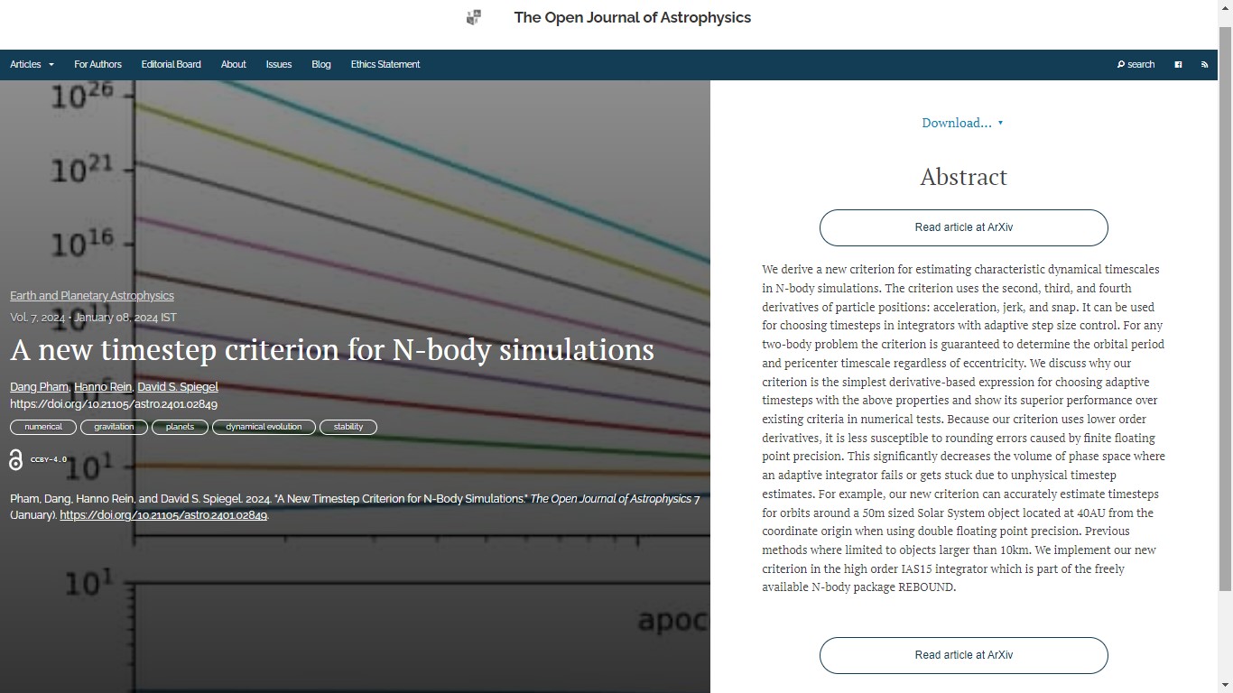1233x693 pixels.
Task: Click the journal logo icon in header
Action: click(x=474, y=17)
